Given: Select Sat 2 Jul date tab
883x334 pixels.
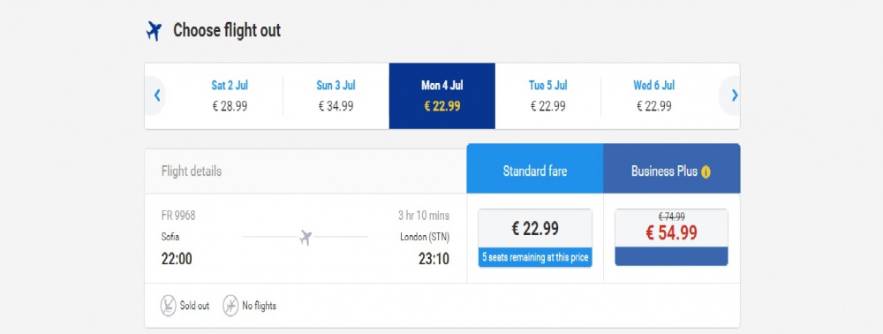Looking at the screenshot, I should tap(230, 95).
